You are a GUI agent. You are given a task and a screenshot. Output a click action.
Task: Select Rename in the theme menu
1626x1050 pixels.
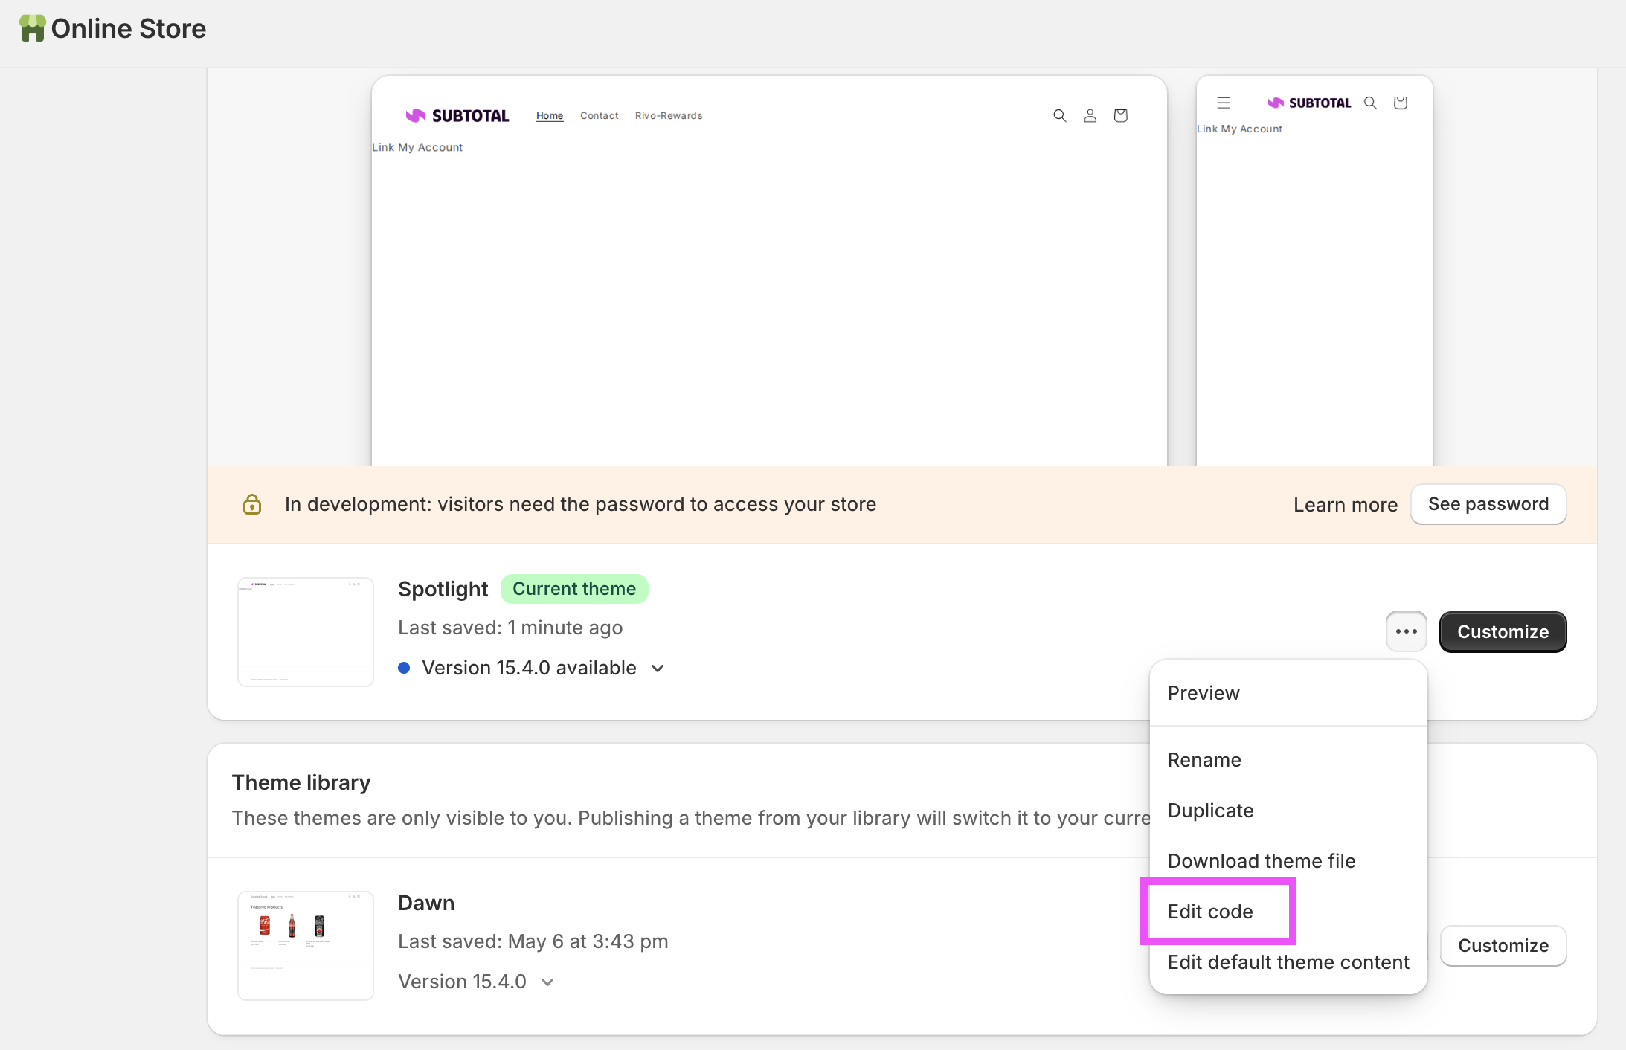(x=1204, y=759)
